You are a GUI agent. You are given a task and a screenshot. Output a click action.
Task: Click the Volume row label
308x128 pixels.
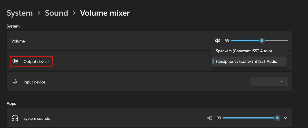click(x=18, y=41)
